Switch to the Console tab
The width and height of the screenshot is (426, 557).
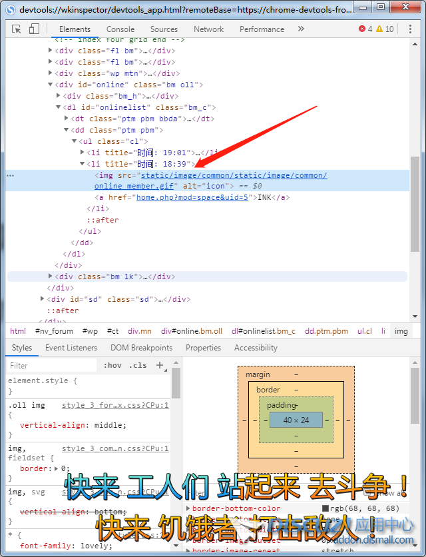click(120, 29)
